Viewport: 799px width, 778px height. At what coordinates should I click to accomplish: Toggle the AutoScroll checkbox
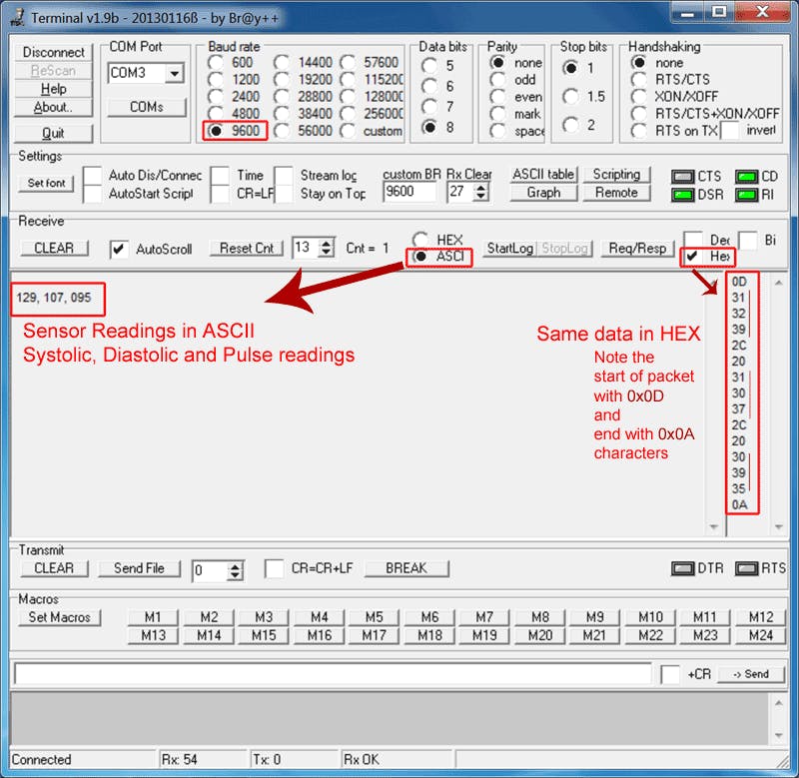[x=119, y=249]
